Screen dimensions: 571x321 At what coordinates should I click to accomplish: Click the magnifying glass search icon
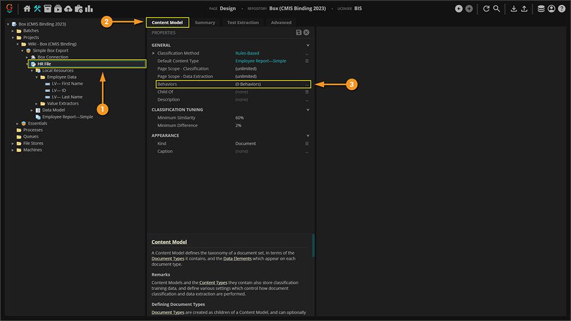[x=497, y=9]
